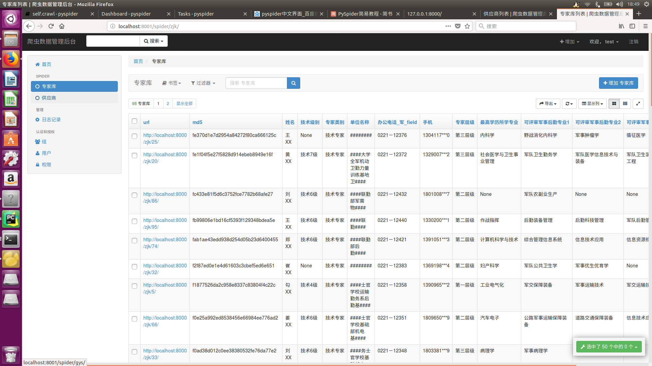Image resolution: width=652 pixels, height=366 pixels.
Task: Bookmark this page with star icon
Action: tap(467, 26)
